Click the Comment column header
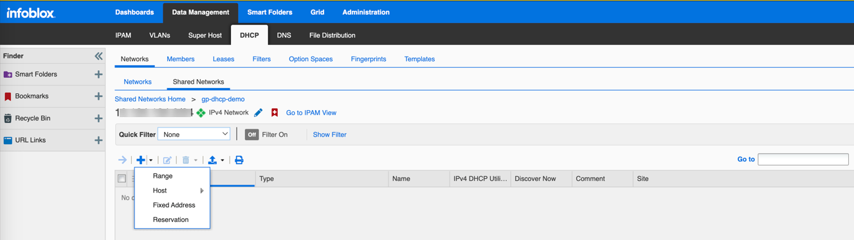Viewport: 854px width, 240px height. 602,179
